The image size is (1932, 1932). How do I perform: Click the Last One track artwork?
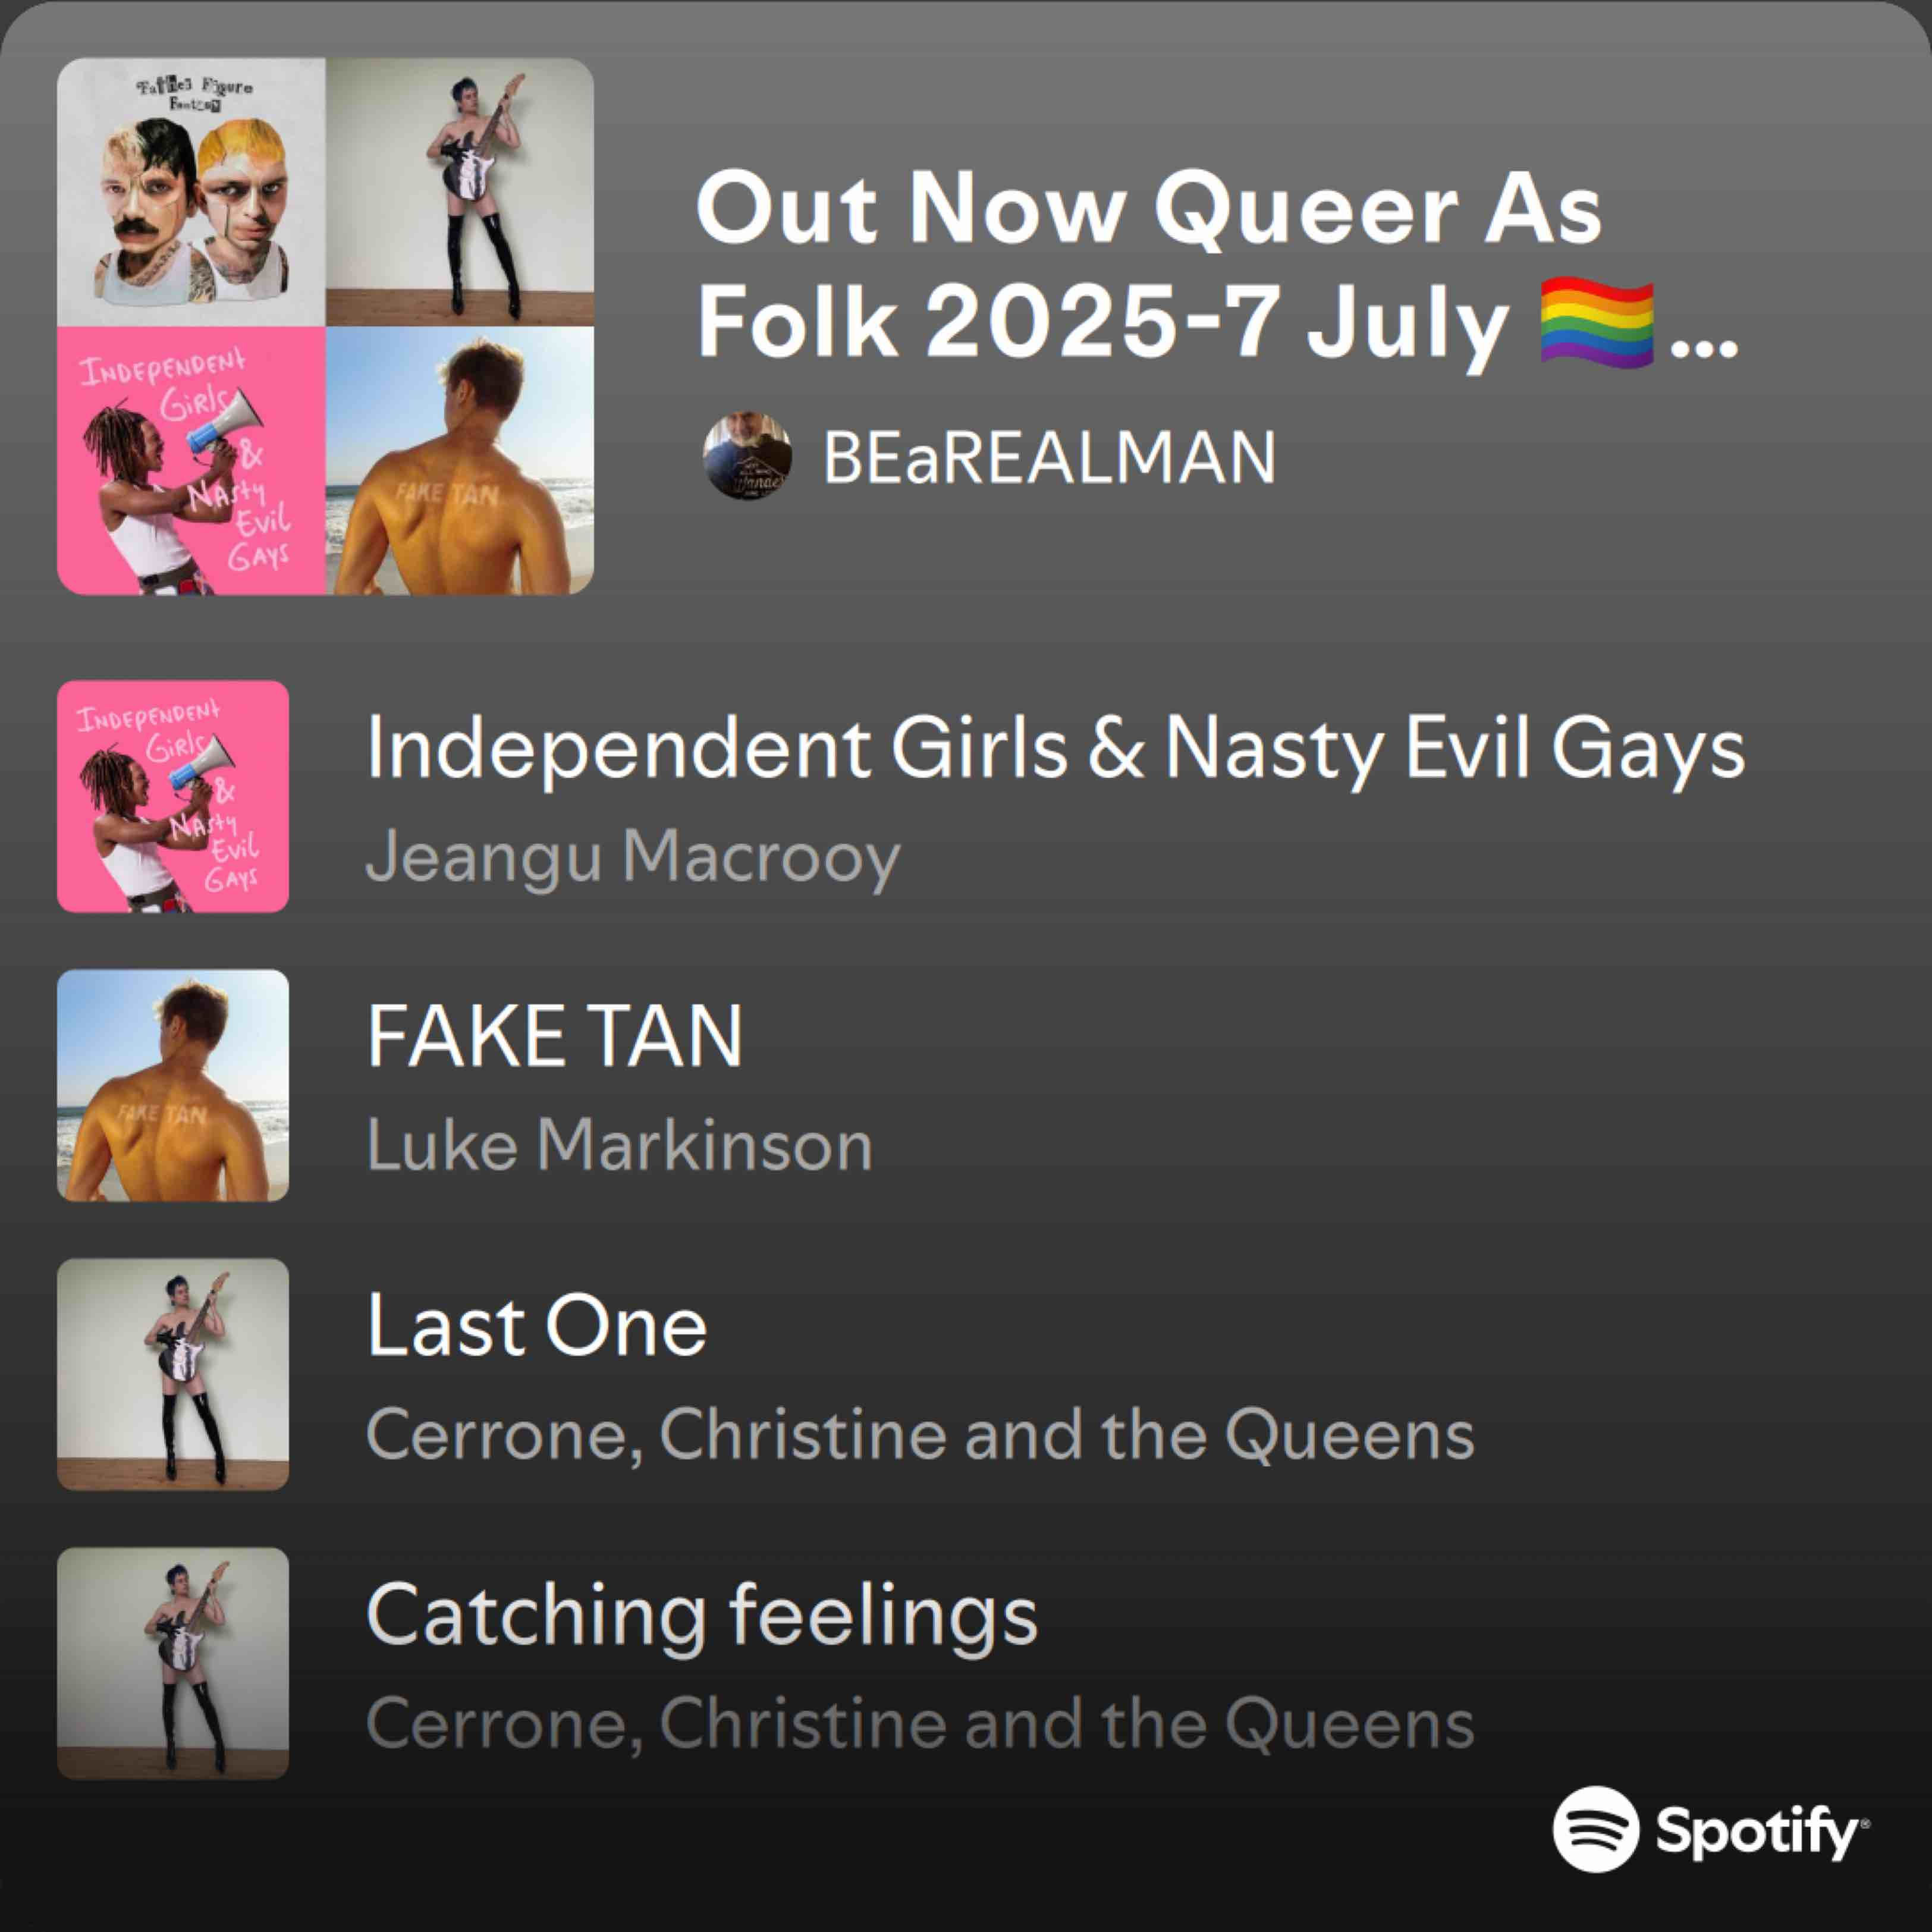tap(173, 1374)
